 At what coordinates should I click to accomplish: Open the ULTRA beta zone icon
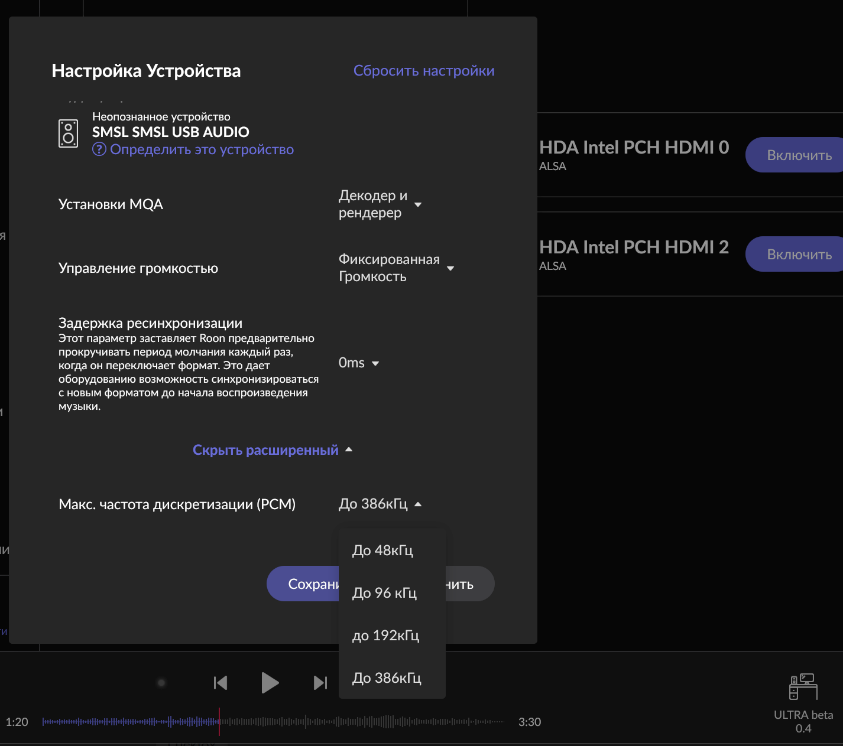click(803, 687)
